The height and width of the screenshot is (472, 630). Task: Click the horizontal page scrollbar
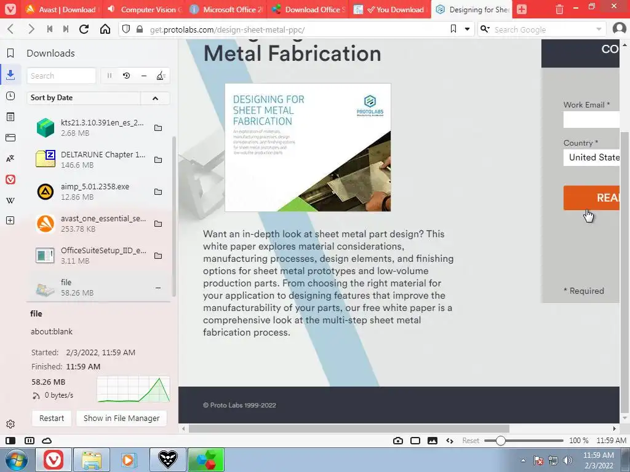click(x=349, y=428)
